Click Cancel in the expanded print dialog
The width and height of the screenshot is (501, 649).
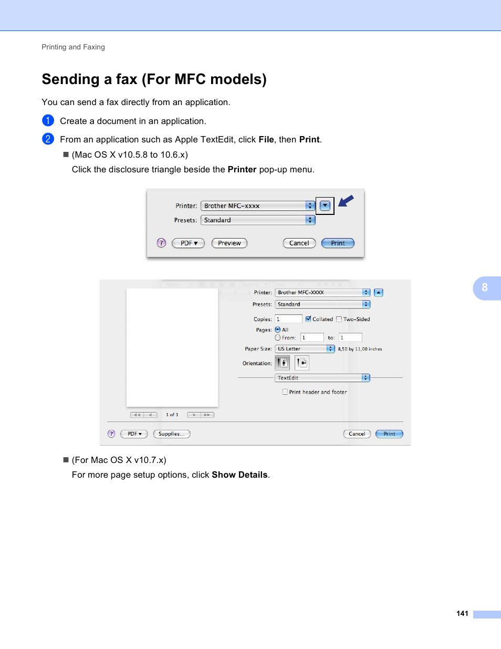357,434
